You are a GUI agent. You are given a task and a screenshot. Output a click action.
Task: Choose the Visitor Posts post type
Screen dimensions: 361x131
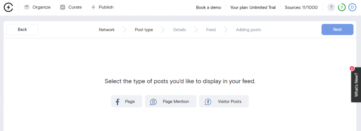pos(224,101)
